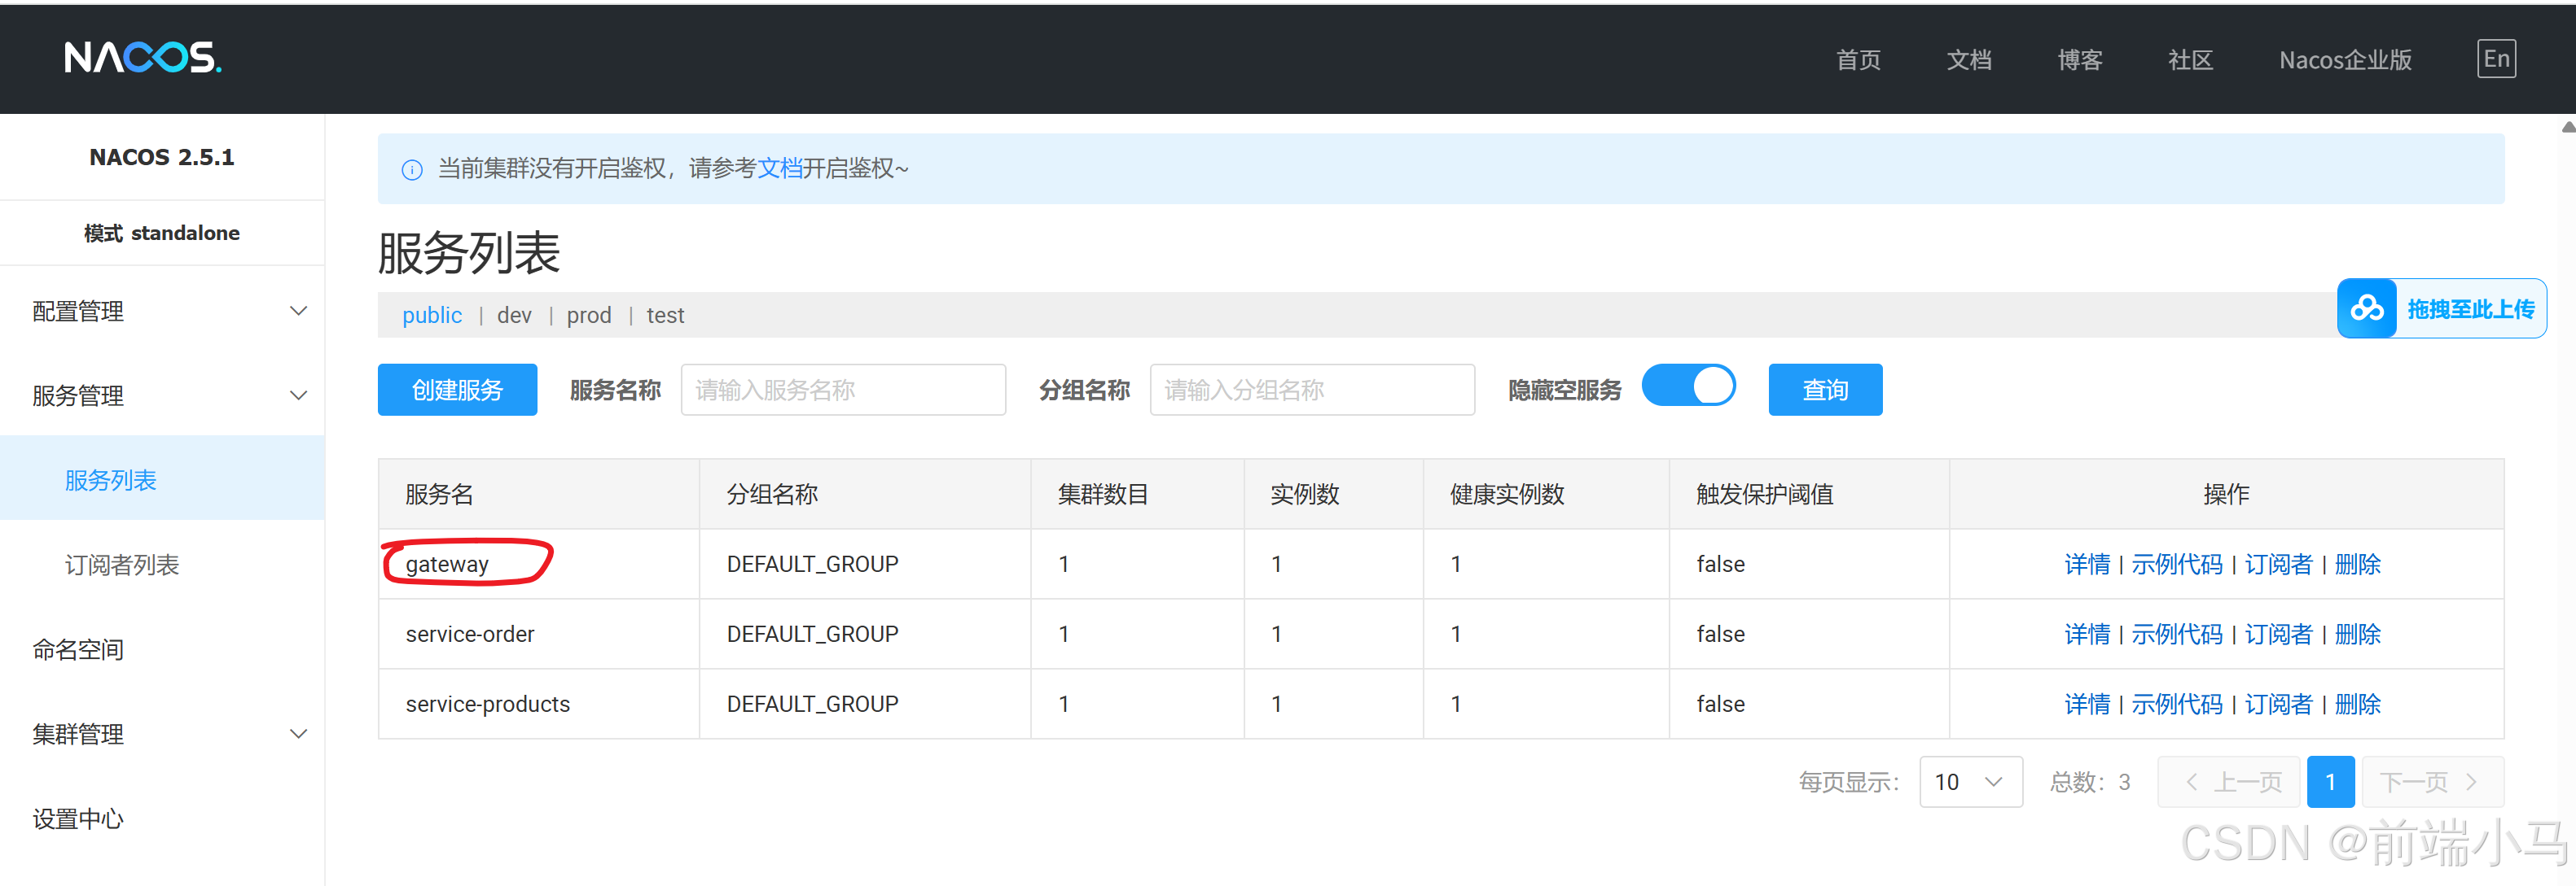Open 社区 in top navigation
This screenshot has height=886, width=2576.
tap(2190, 60)
